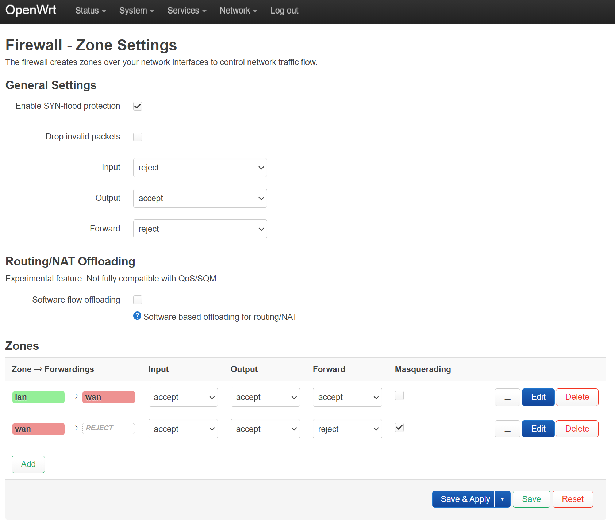
Task: Click the red wan forwarding badge in lan row
Action: 109,397
